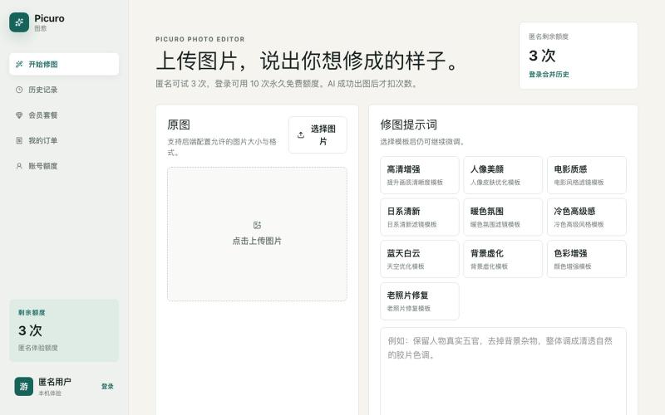Click the 匿名用户 name text
This screenshot has width=665, height=415.
click(x=55, y=382)
